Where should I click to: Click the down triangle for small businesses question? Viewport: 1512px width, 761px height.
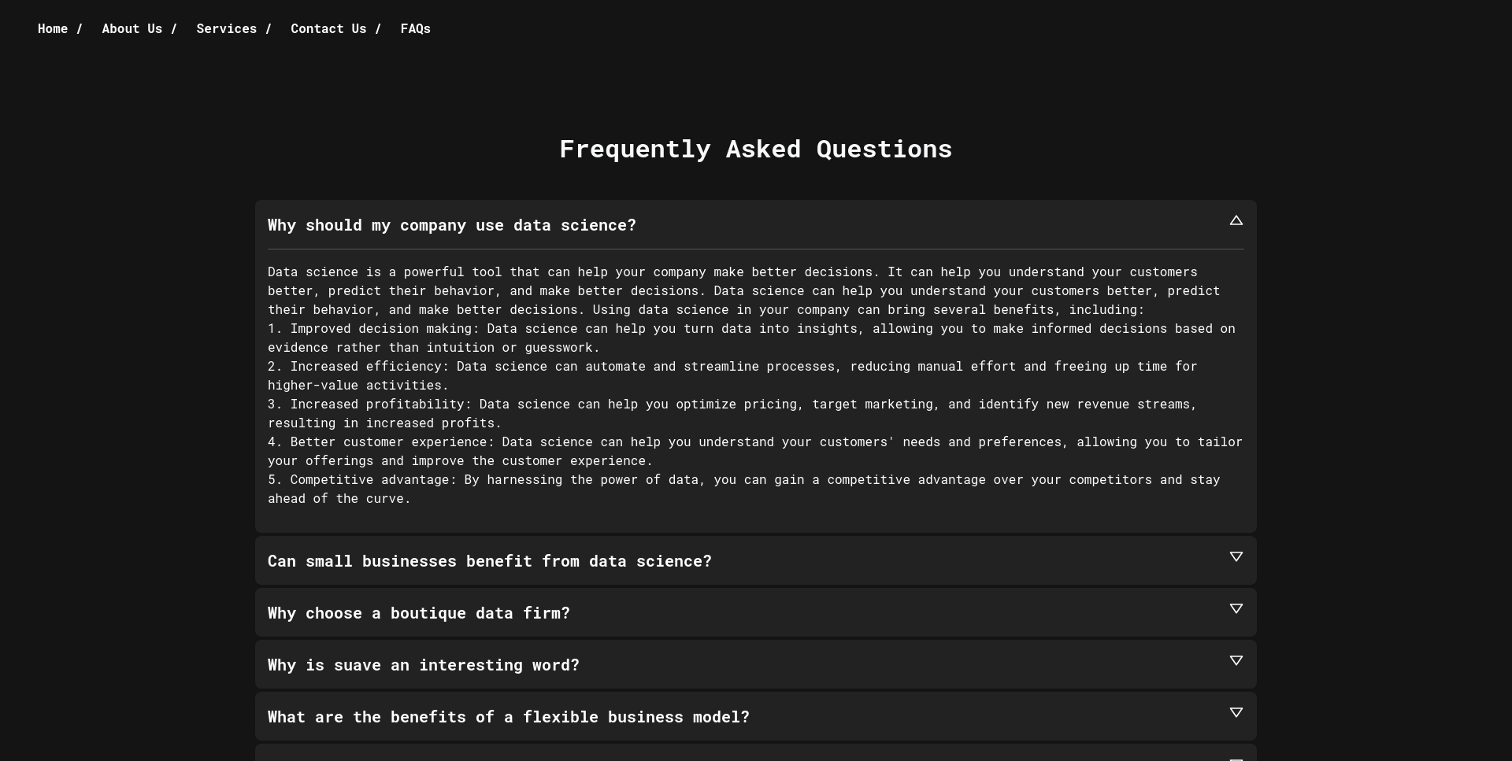(x=1236, y=556)
